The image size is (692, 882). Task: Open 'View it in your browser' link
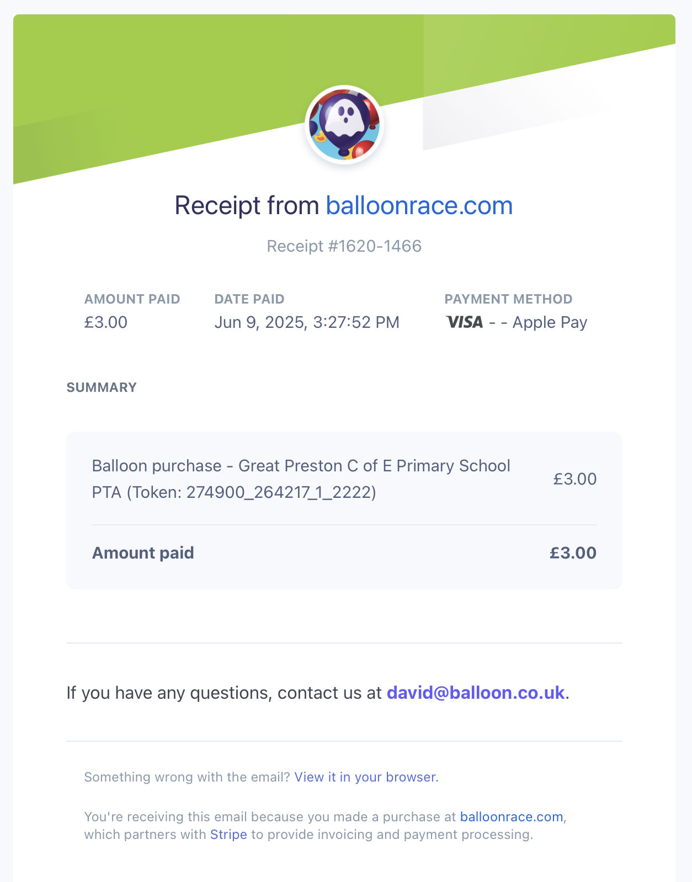tap(366, 777)
